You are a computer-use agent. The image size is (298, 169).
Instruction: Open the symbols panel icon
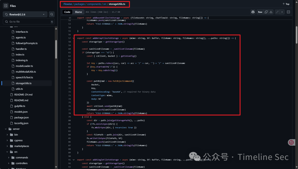(x=288, y=12)
